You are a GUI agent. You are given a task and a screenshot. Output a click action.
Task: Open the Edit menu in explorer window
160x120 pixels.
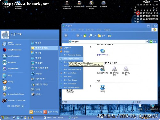pyautogui.click(x=74, y=30)
